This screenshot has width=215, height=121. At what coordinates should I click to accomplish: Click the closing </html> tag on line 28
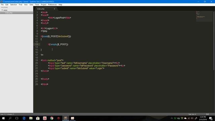[44, 84]
